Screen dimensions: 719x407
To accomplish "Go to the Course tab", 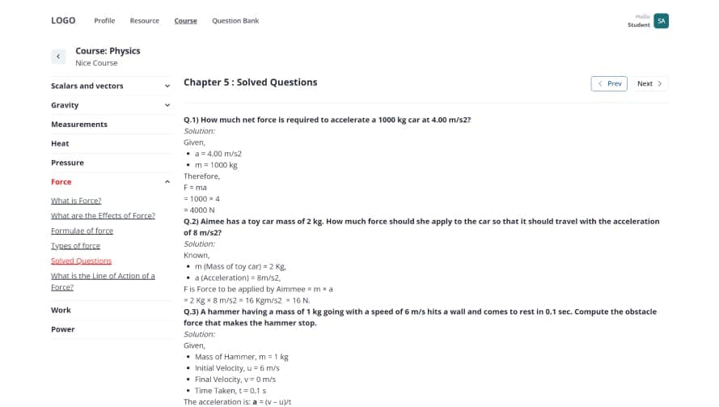I will [185, 20].
